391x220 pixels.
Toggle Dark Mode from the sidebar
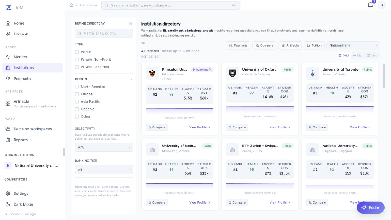(x=24, y=204)
